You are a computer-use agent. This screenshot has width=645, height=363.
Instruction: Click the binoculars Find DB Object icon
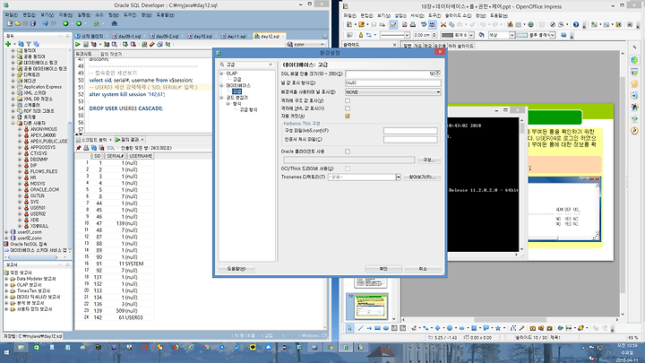115,23
